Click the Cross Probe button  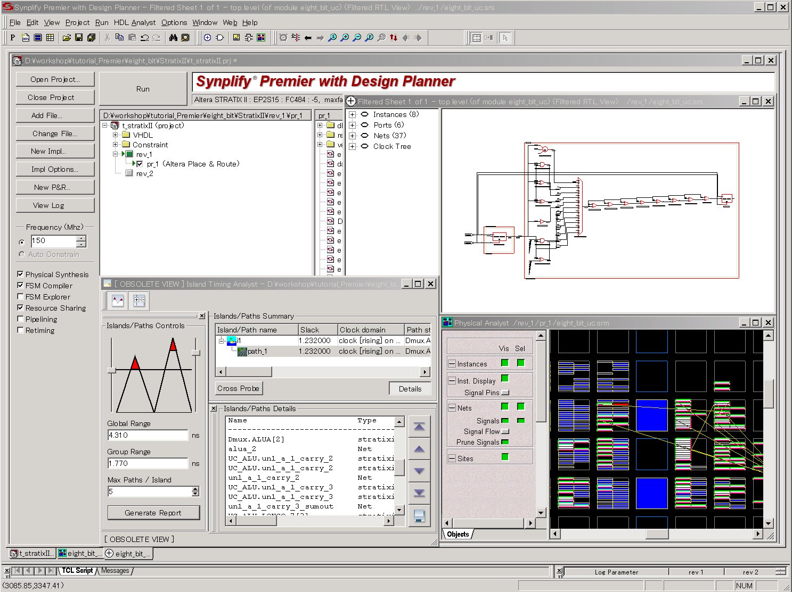239,388
